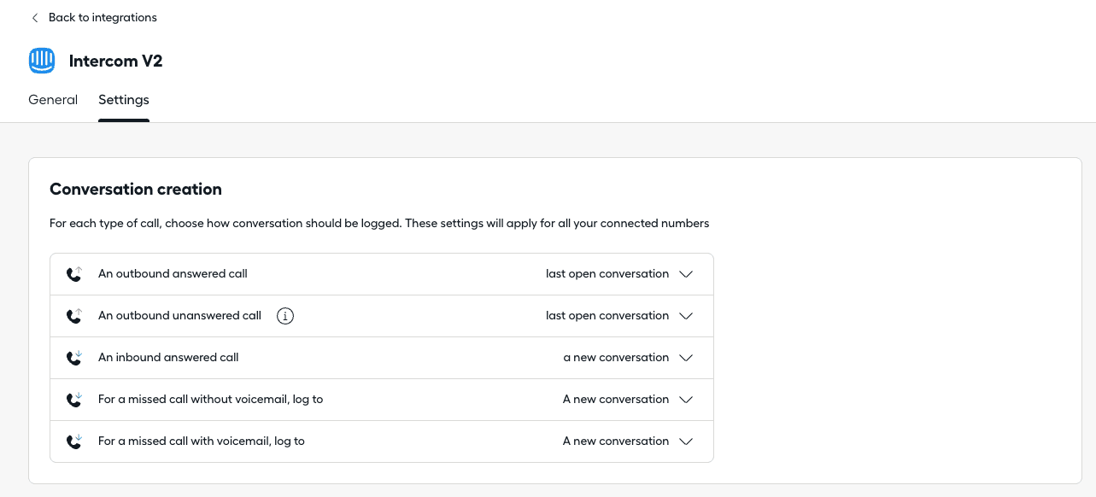Switch to the General tab
Screen dimensions: 1096x497
(x=53, y=100)
